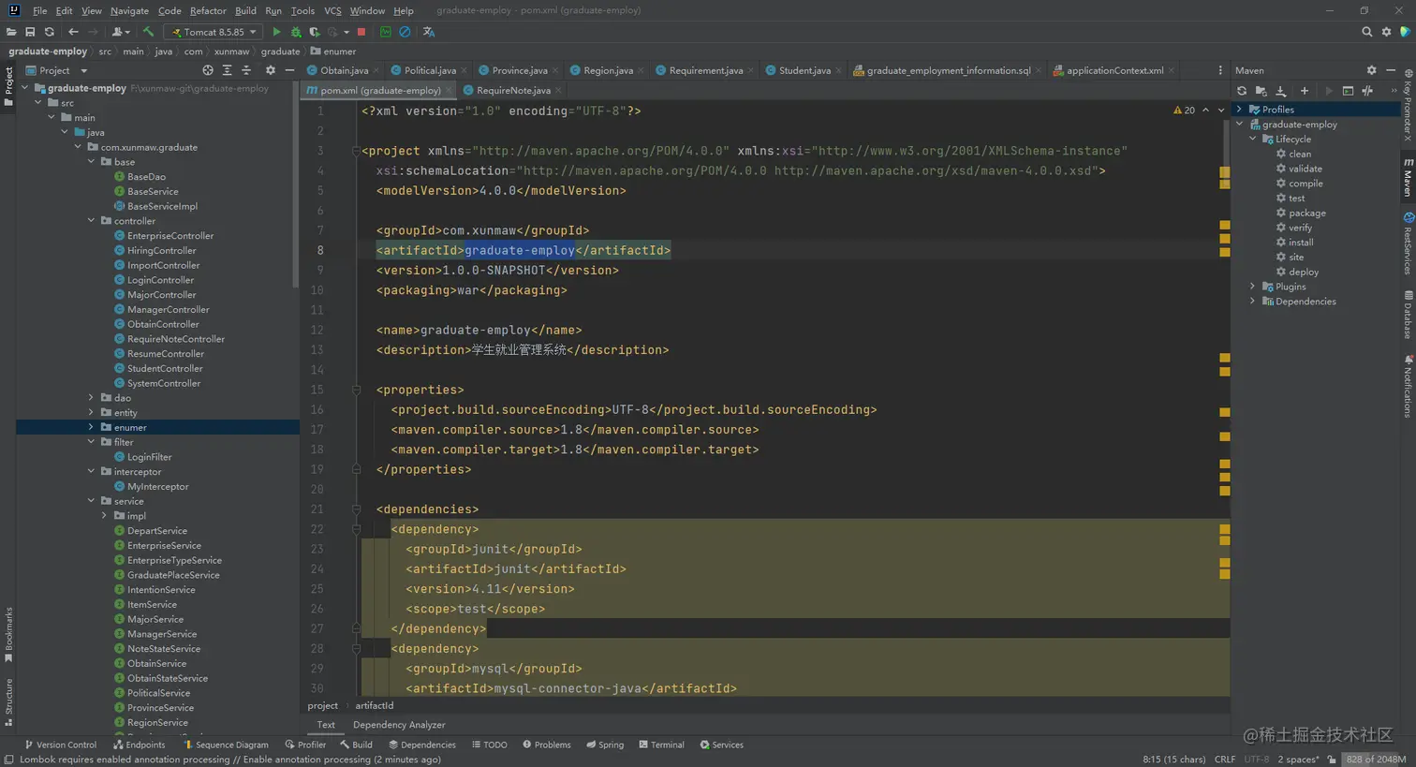Stop the running process with red square
Image resolution: width=1416 pixels, height=767 pixels.
point(361,32)
